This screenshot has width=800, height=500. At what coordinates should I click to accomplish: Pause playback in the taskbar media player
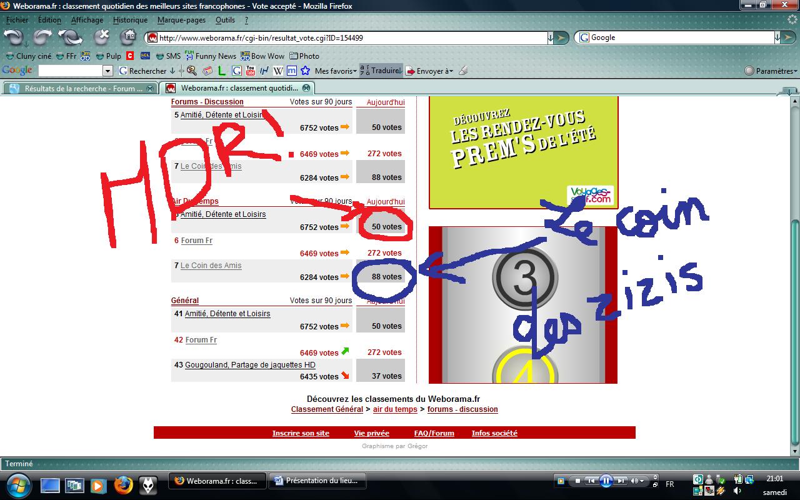pos(606,481)
